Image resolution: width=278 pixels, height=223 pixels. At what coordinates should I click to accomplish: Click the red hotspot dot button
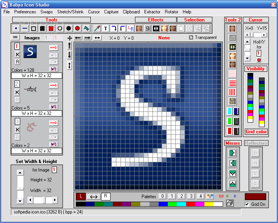click(259, 60)
